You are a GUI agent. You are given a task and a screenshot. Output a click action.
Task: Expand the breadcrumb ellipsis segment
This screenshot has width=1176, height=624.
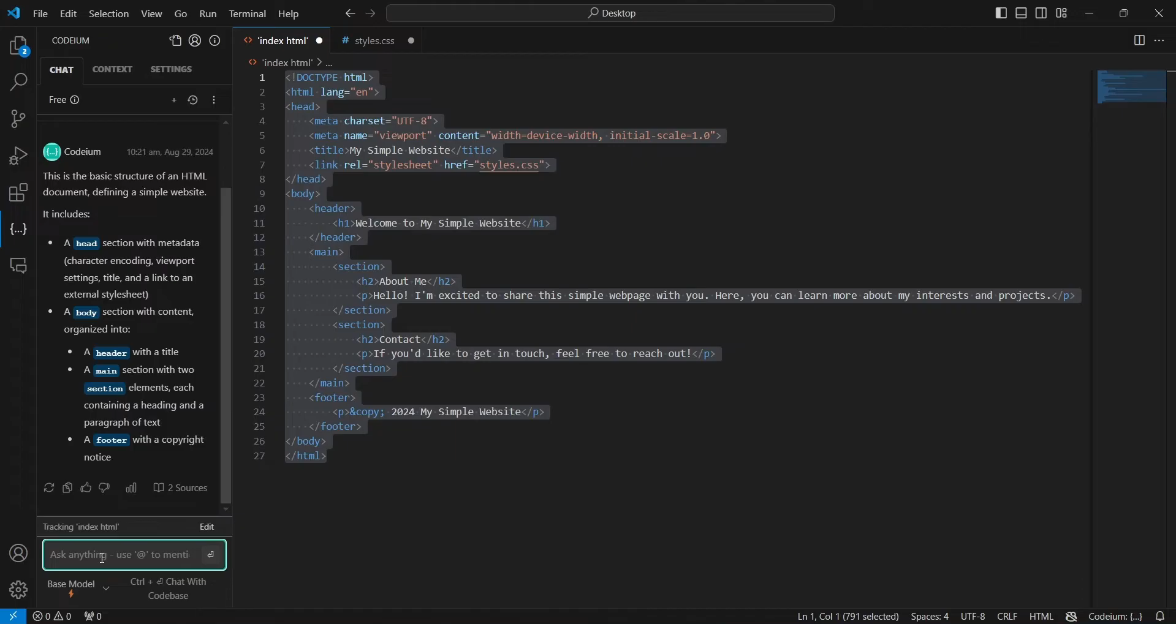(330, 63)
